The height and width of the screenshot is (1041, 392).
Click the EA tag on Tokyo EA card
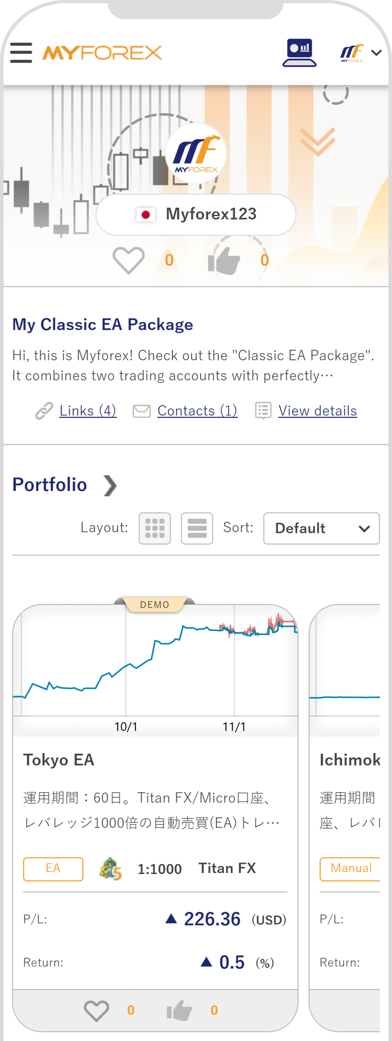click(53, 869)
